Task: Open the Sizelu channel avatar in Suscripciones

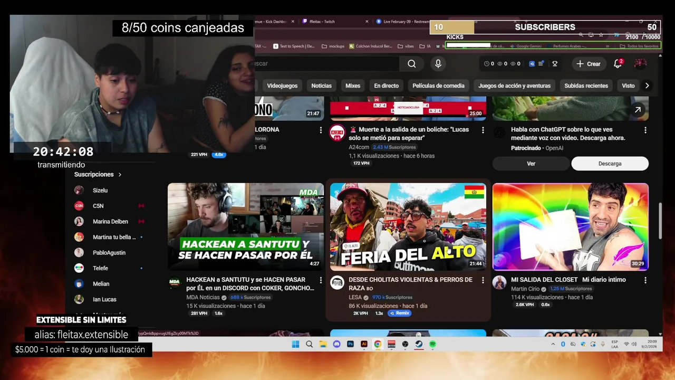Action: [79, 190]
